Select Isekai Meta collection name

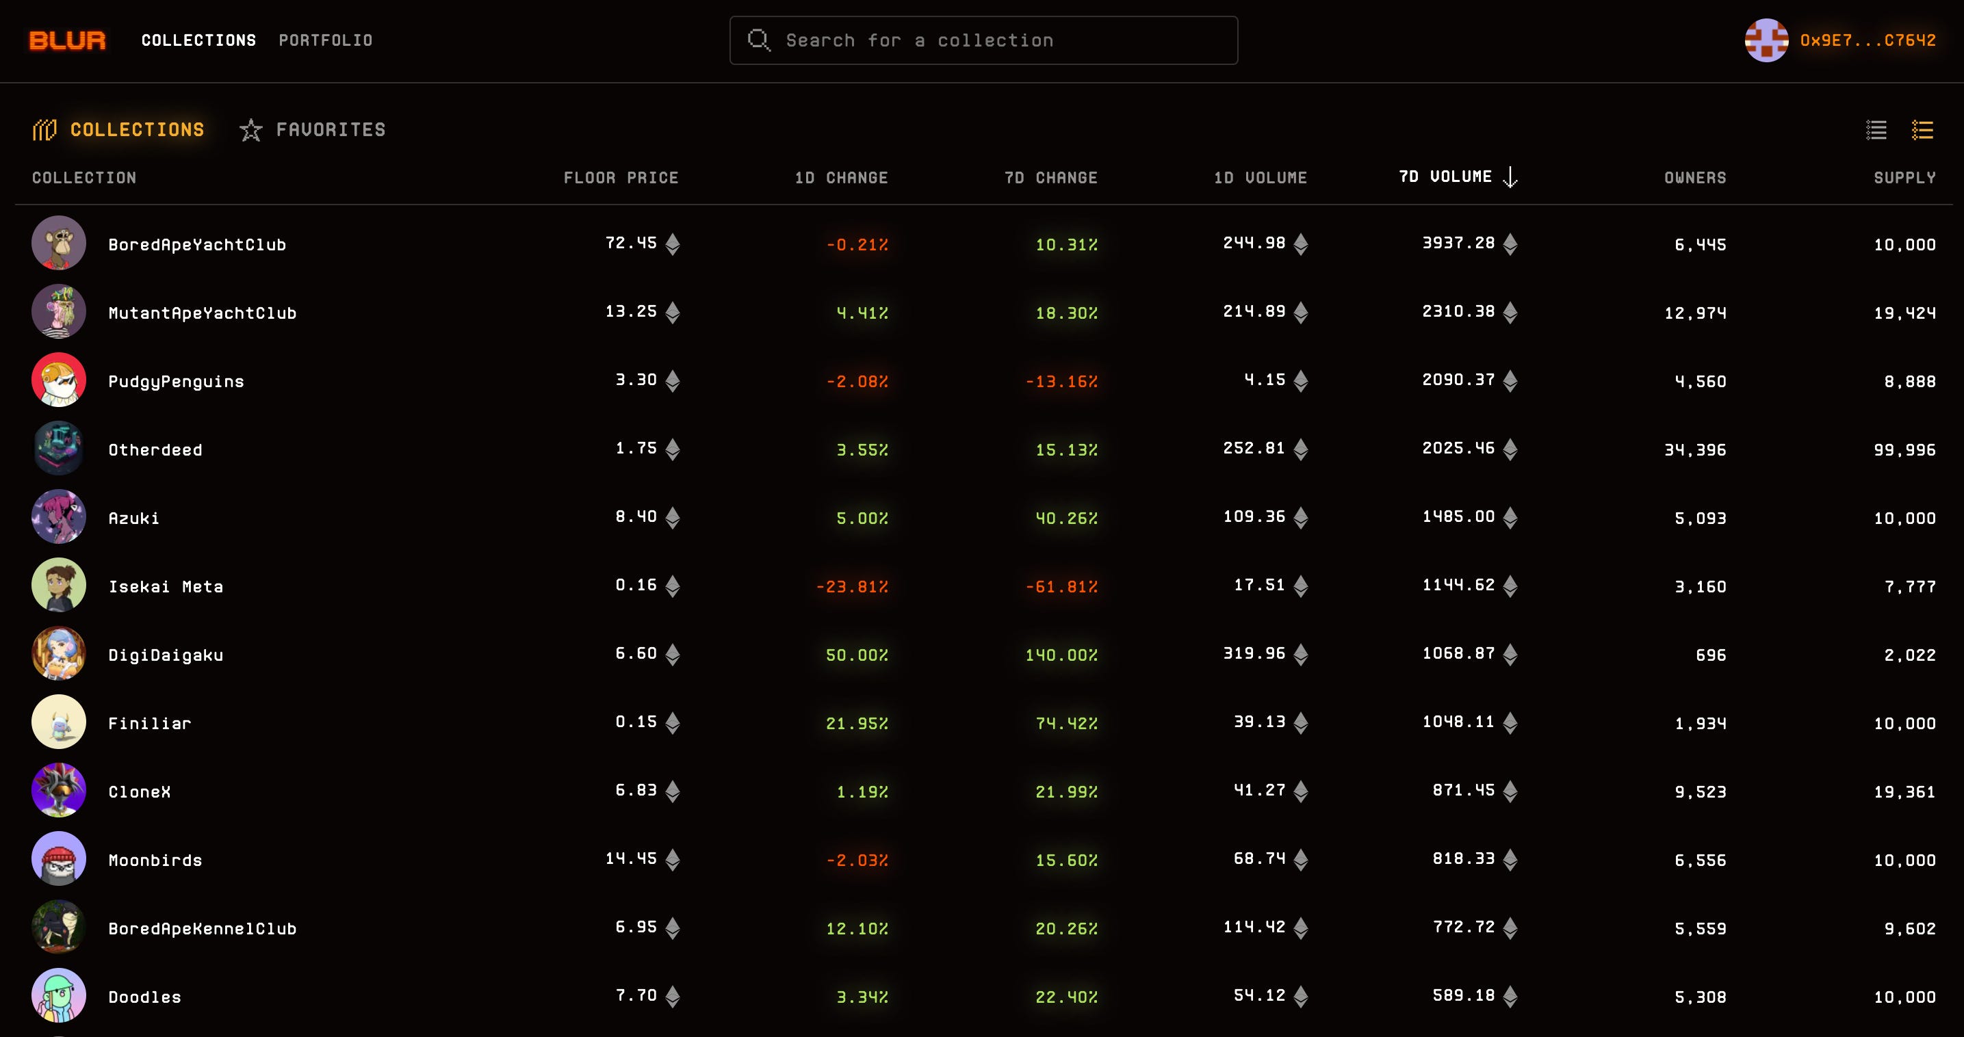tap(166, 587)
